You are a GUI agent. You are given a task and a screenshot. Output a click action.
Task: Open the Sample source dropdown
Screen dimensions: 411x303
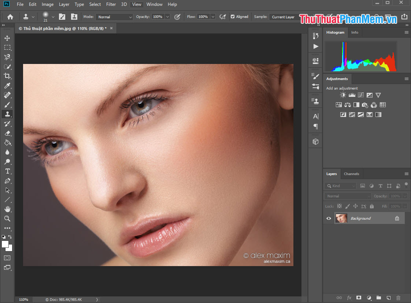(284, 16)
